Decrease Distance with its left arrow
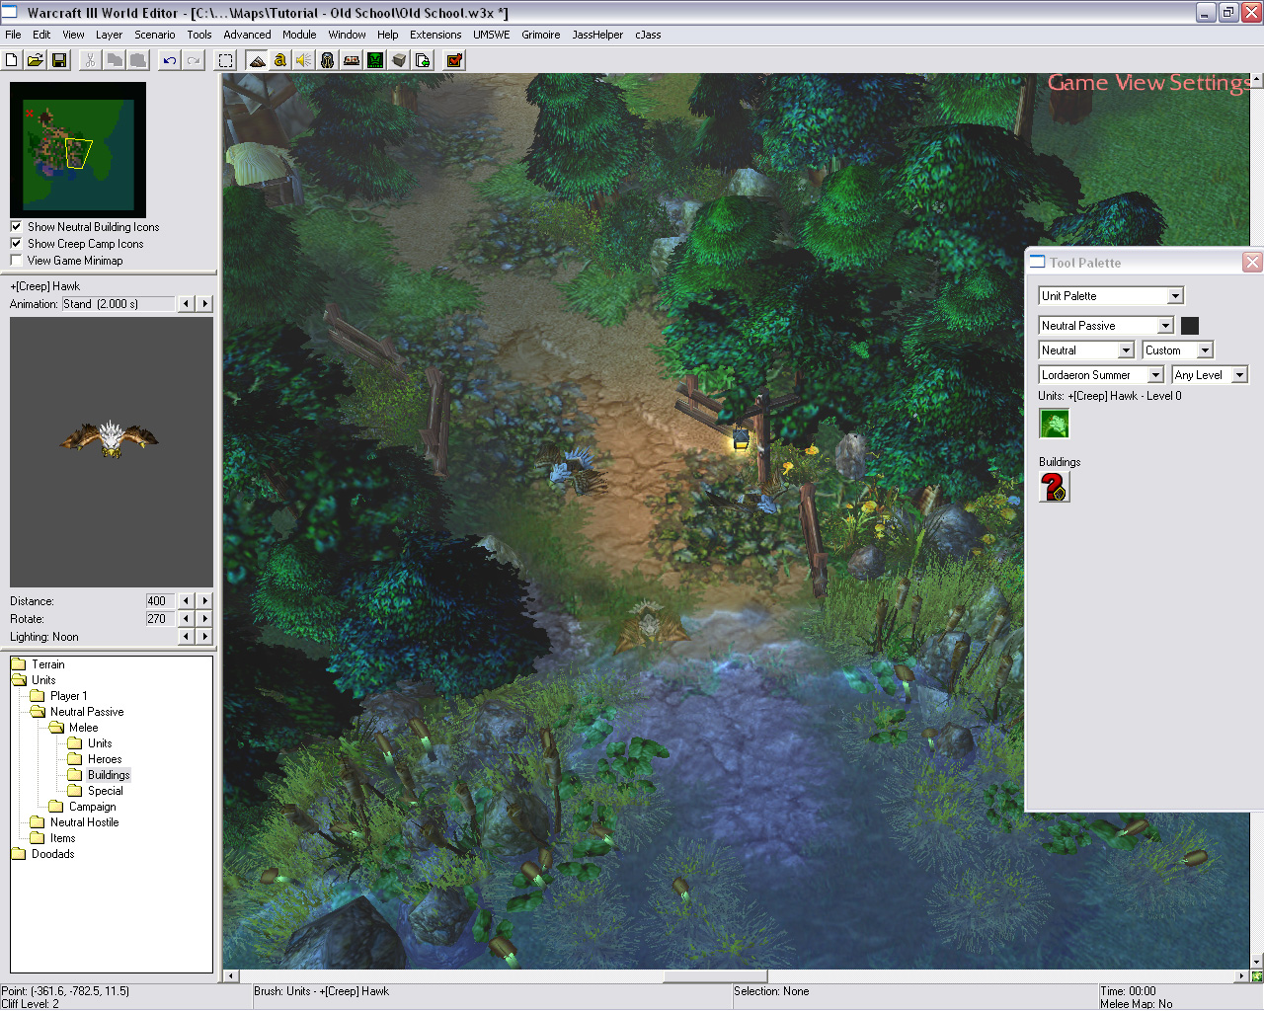1264x1011 pixels. point(186,600)
